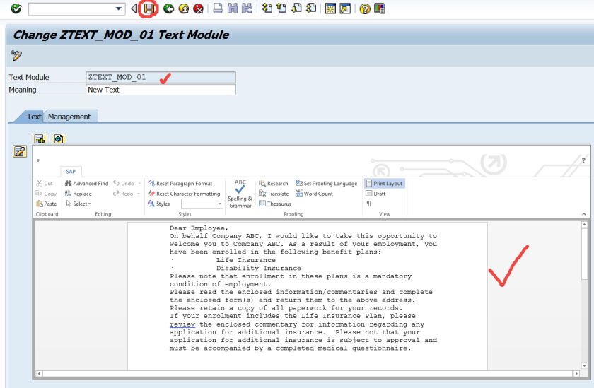The height and width of the screenshot is (388, 594).
Task: Click the vertical scrollbar up arrow
Action: [x=584, y=225]
